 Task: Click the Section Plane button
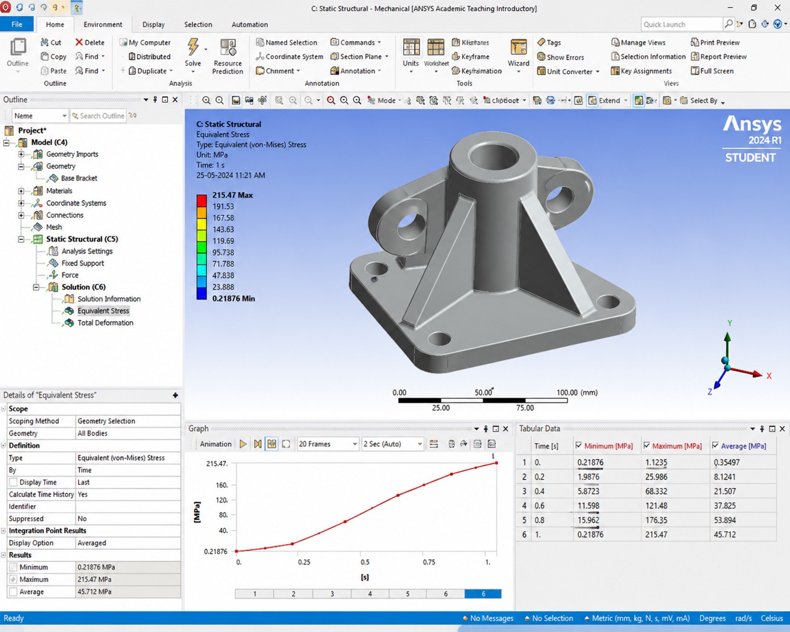click(x=360, y=56)
